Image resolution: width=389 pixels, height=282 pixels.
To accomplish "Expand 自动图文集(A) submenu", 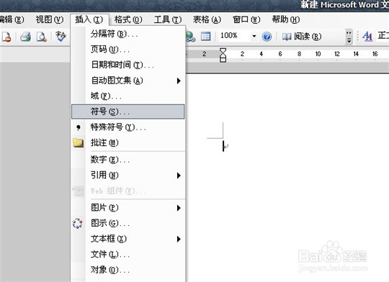I will pos(128,81).
